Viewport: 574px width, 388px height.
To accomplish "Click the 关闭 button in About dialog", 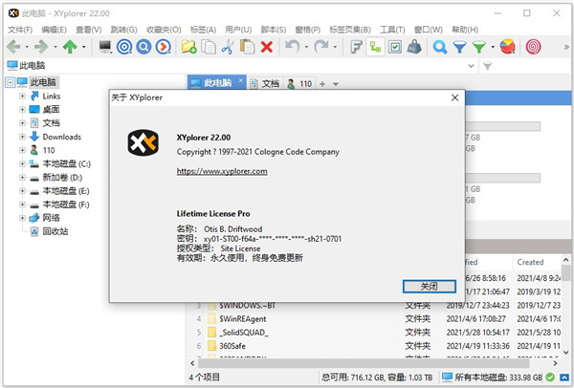I will click(x=429, y=287).
